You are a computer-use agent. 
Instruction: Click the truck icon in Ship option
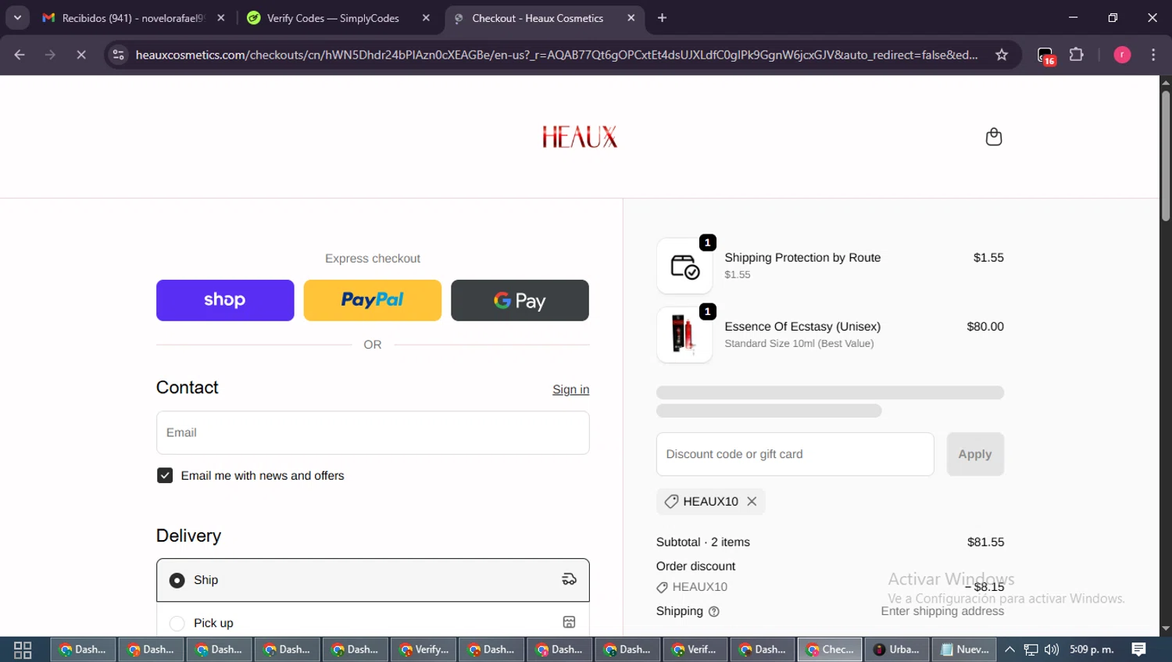click(569, 580)
